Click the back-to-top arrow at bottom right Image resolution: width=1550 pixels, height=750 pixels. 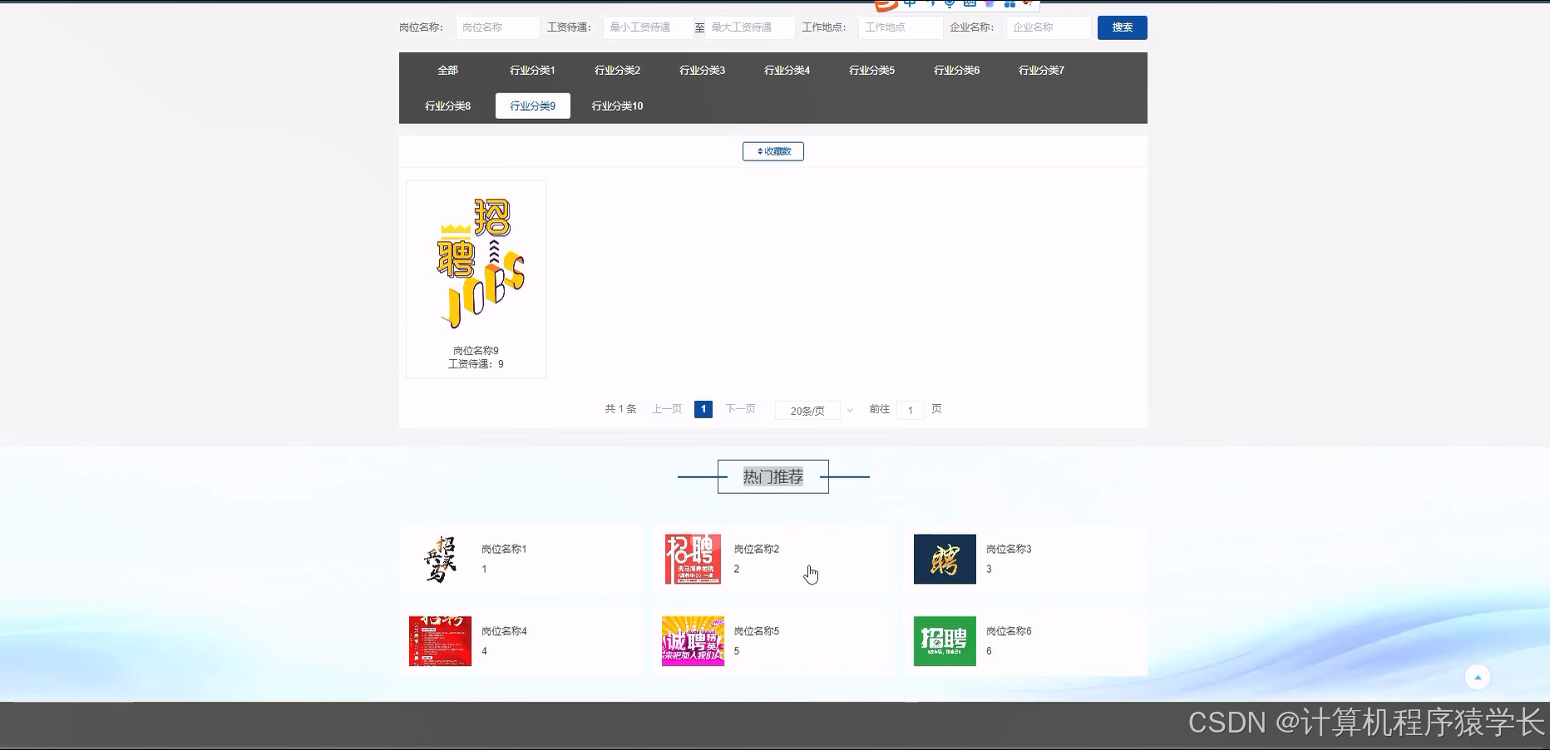coord(1478,676)
